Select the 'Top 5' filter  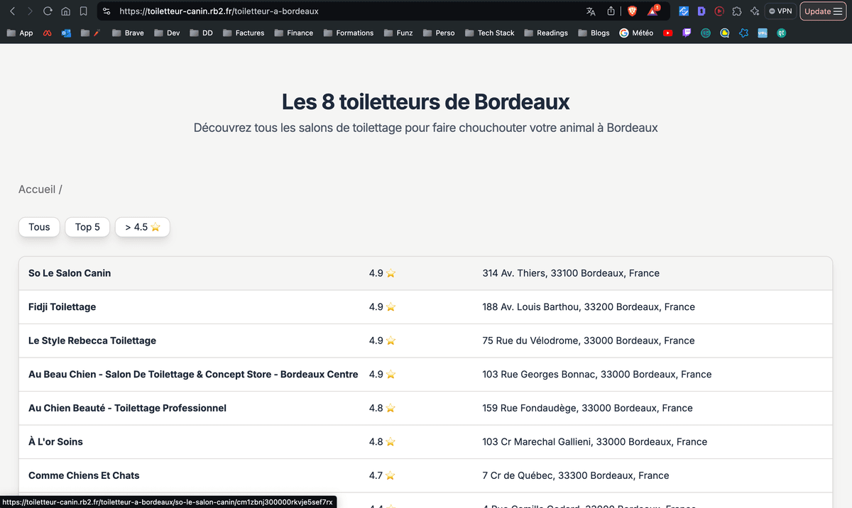pos(87,227)
